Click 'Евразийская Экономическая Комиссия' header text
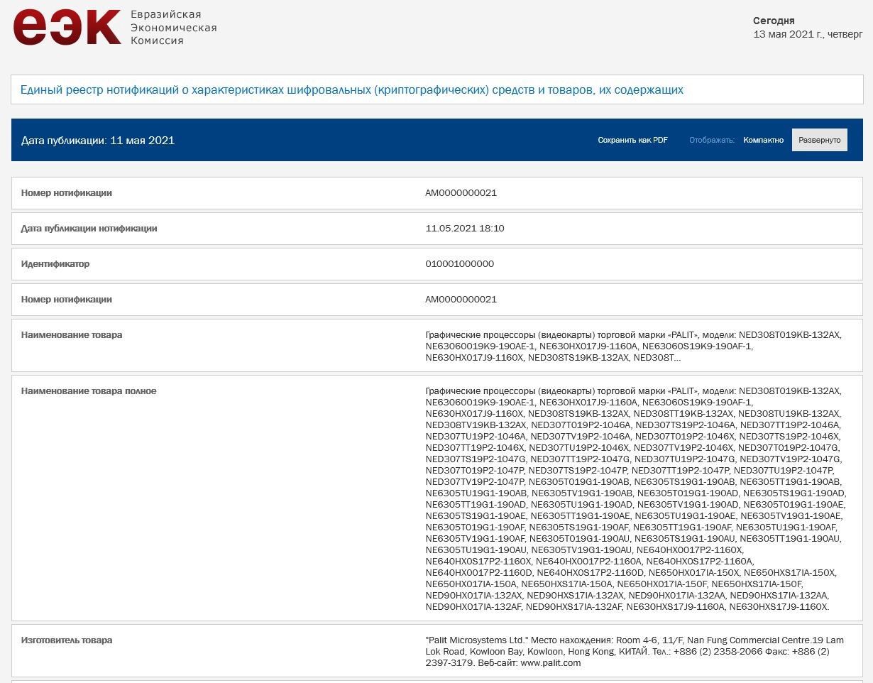This screenshot has width=873, height=683. [173, 28]
